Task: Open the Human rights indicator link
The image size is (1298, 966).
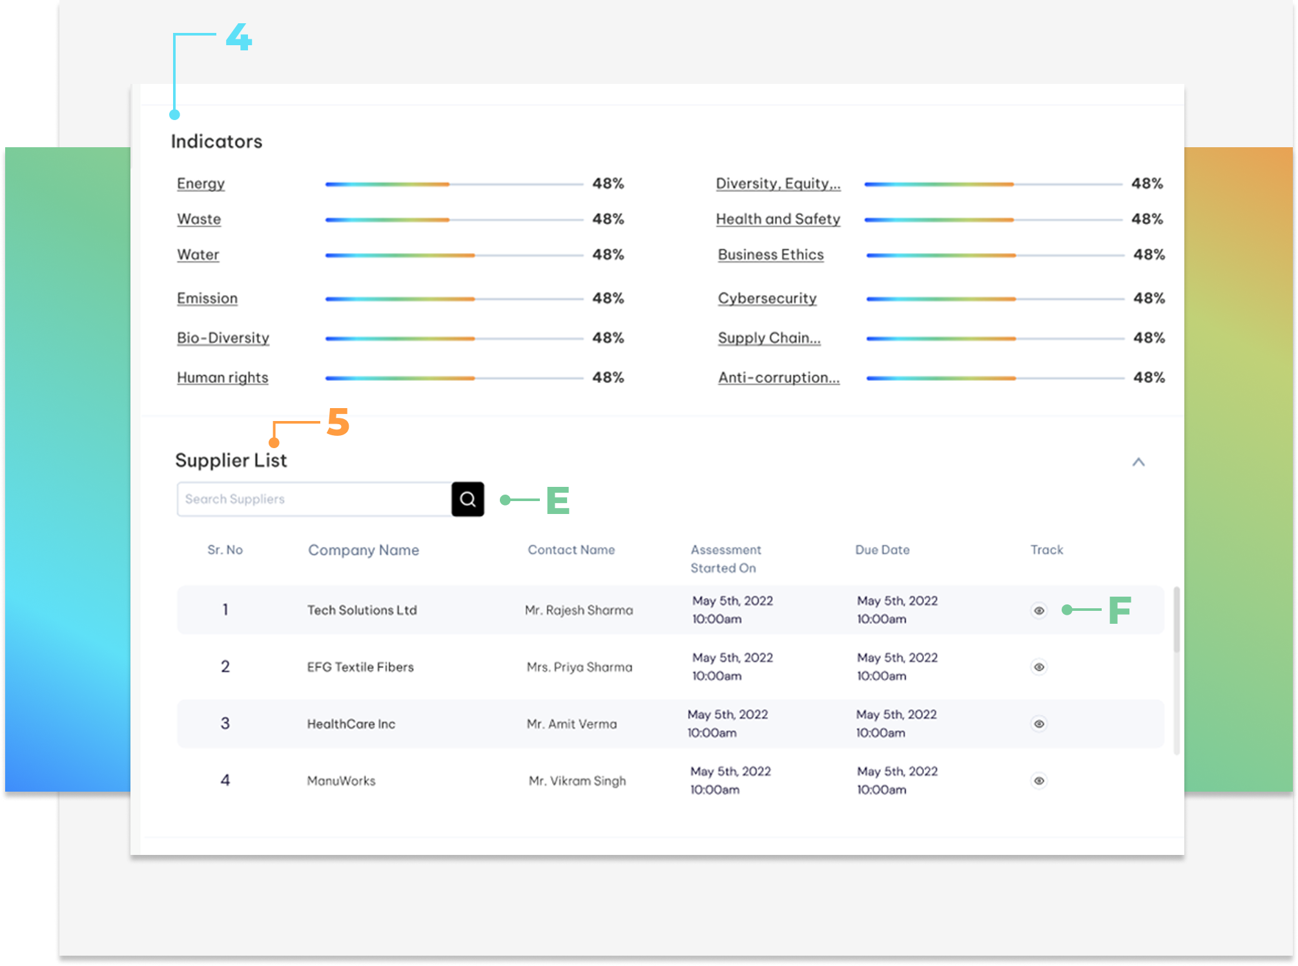Action: pyautogui.click(x=222, y=378)
